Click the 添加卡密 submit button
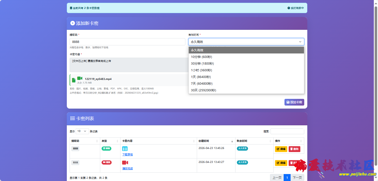 (x=294, y=102)
